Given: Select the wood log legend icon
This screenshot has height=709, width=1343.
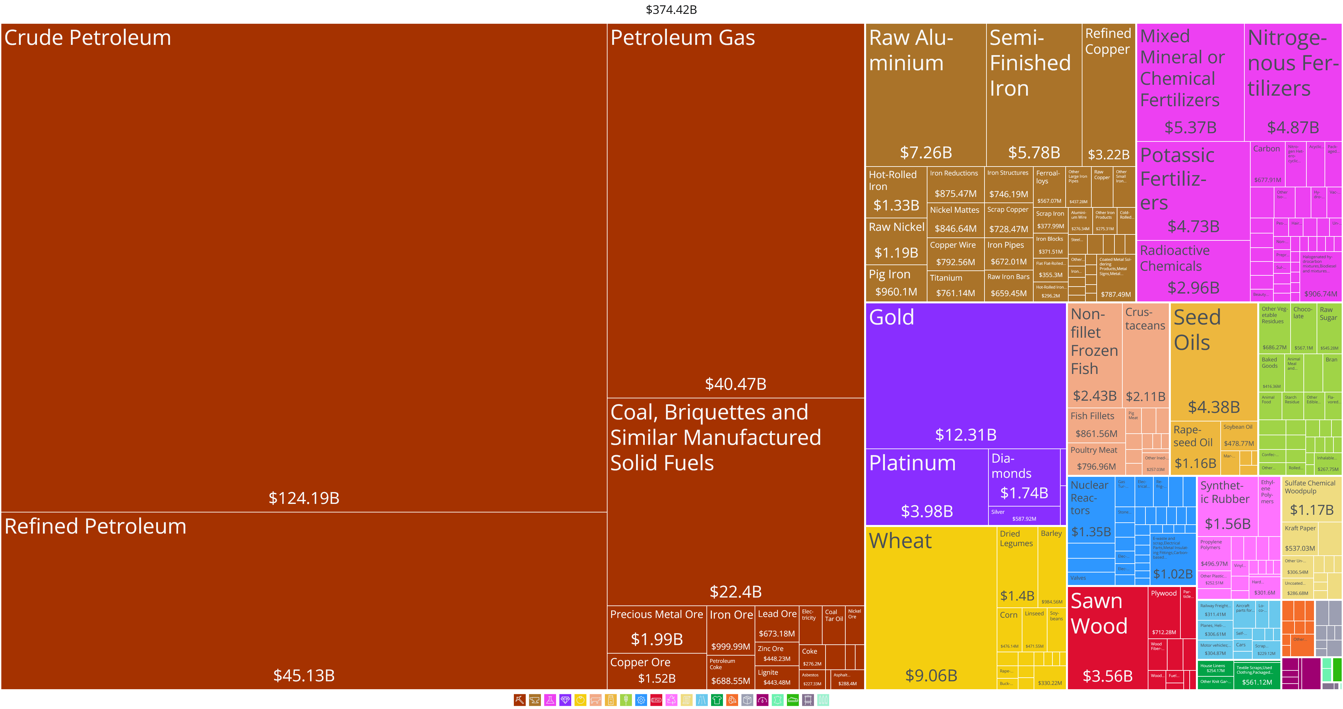Looking at the screenshot, I should pos(656,700).
